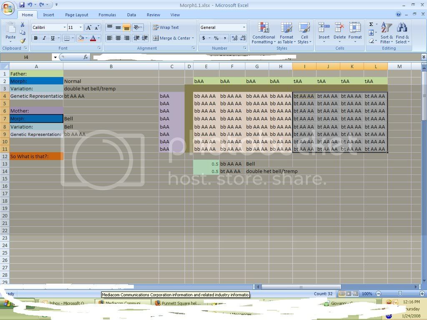Click the Office button logo
Image resolution: width=427 pixels, height=320 pixels.
(8, 7)
